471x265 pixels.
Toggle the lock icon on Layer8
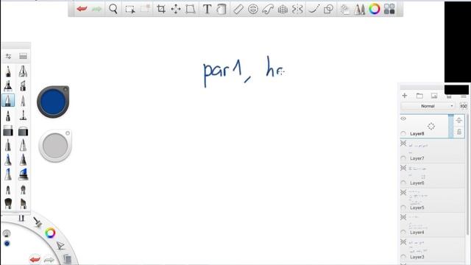tap(459, 132)
